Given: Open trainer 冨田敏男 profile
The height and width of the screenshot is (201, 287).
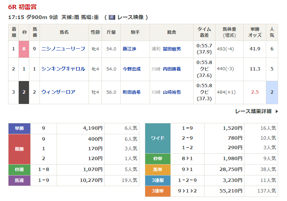Looking at the screenshot, I should tap(172, 49).
